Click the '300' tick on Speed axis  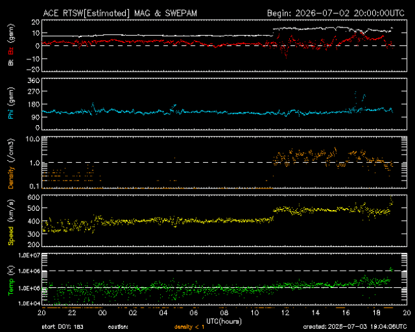point(34,234)
